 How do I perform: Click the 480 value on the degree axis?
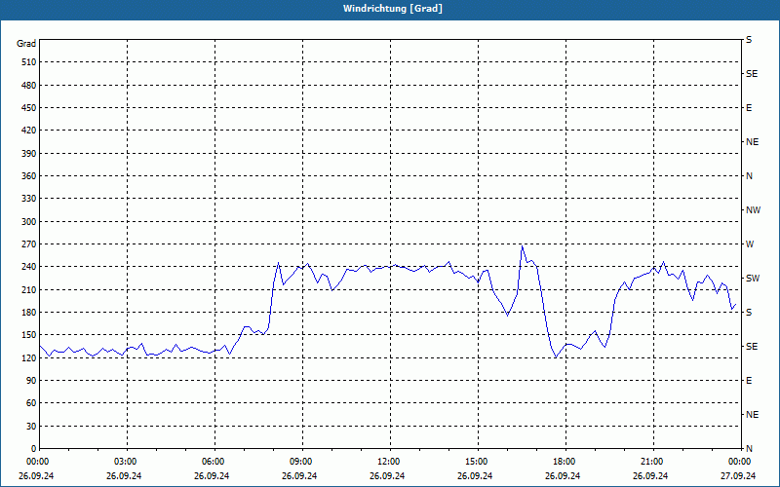point(29,85)
